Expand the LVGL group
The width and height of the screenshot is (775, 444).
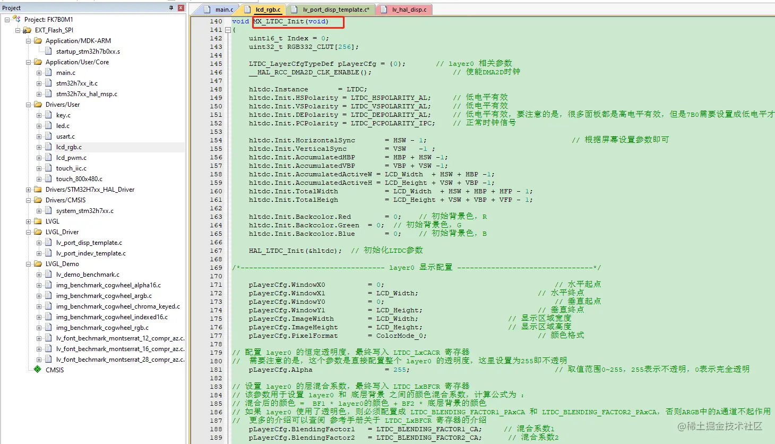tap(28, 221)
